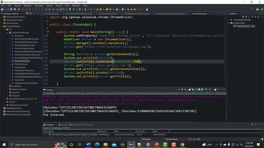This screenshot has width=264, height=148.
Task: Open File Explorer from the taskbar
Action: pyautogui.click(x=106, y=144)
